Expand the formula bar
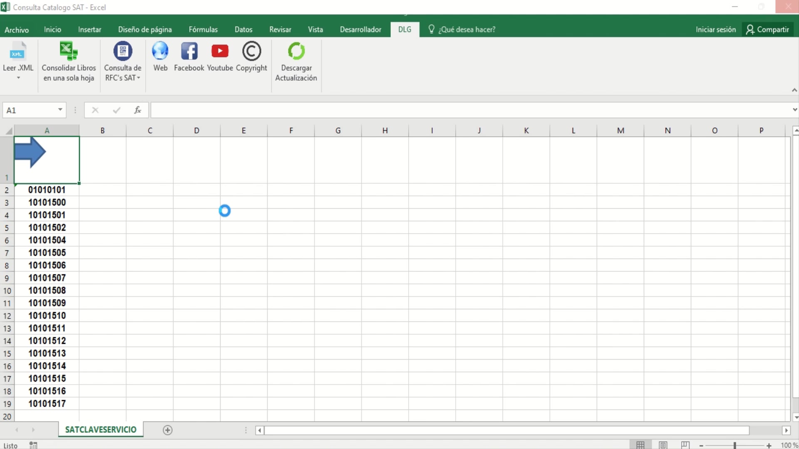799x449 pixels. coord(794,110)
